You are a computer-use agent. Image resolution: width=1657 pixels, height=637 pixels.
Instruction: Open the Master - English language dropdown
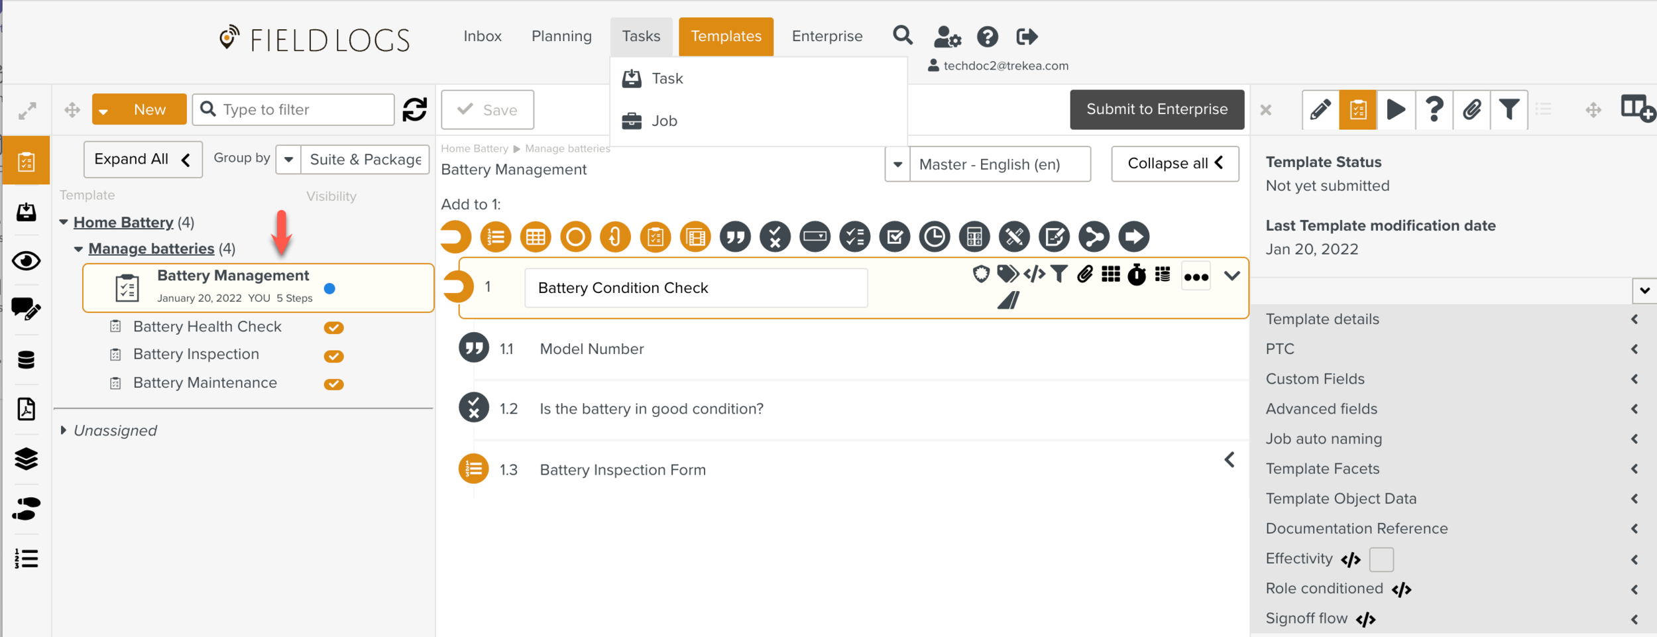point(898,164)
